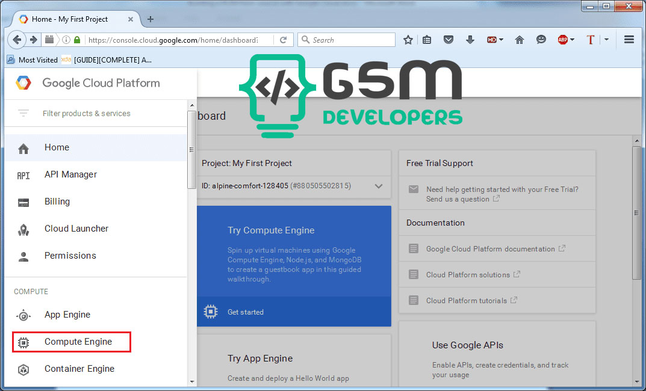Open the [GUIDE][COMPLETE] bookmark

[x=107, y=60]
